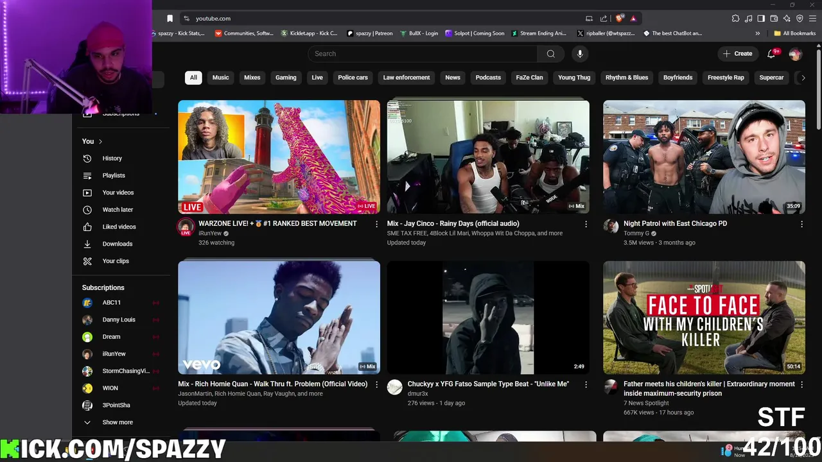Open the Brave VPN shield icon

pyautogui.click(x=800, y=19)
